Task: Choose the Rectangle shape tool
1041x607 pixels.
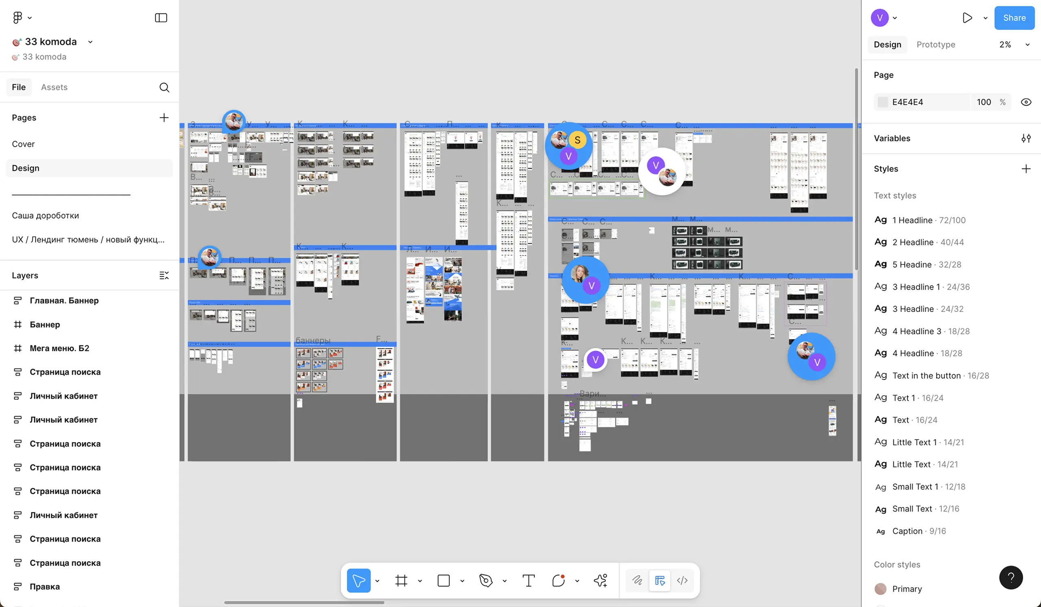Action: (x=443, y=581)
